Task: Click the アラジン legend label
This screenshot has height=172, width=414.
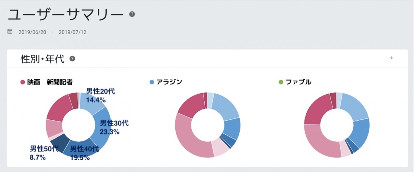Action: tap(169, 82)
